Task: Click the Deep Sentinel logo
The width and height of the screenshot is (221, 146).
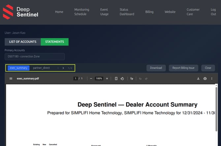Action: [x=20, y=12]
